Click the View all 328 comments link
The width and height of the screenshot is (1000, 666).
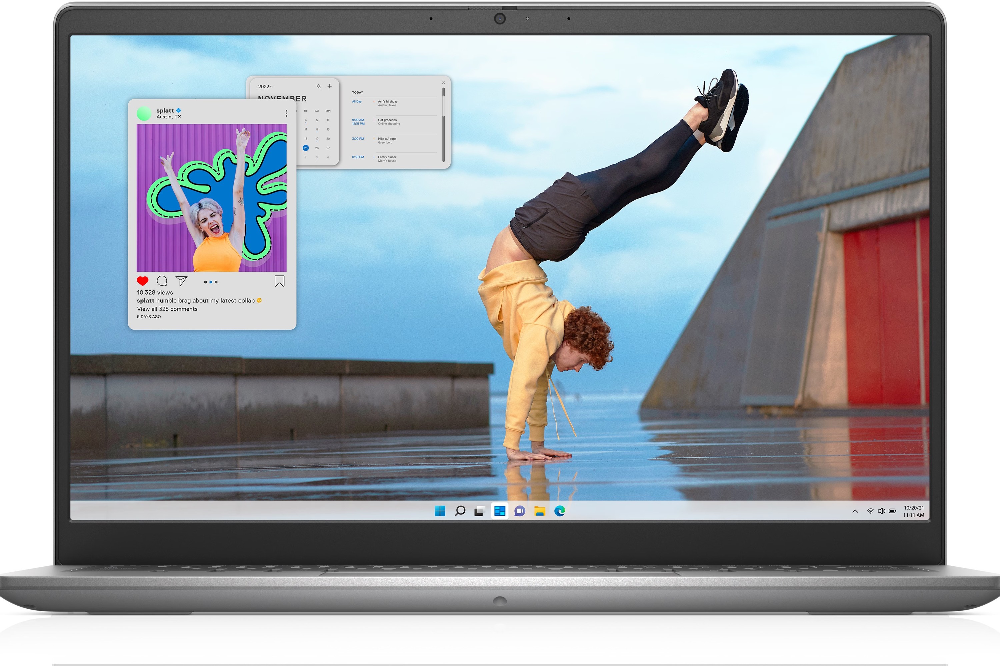click(x=167, y=309)
